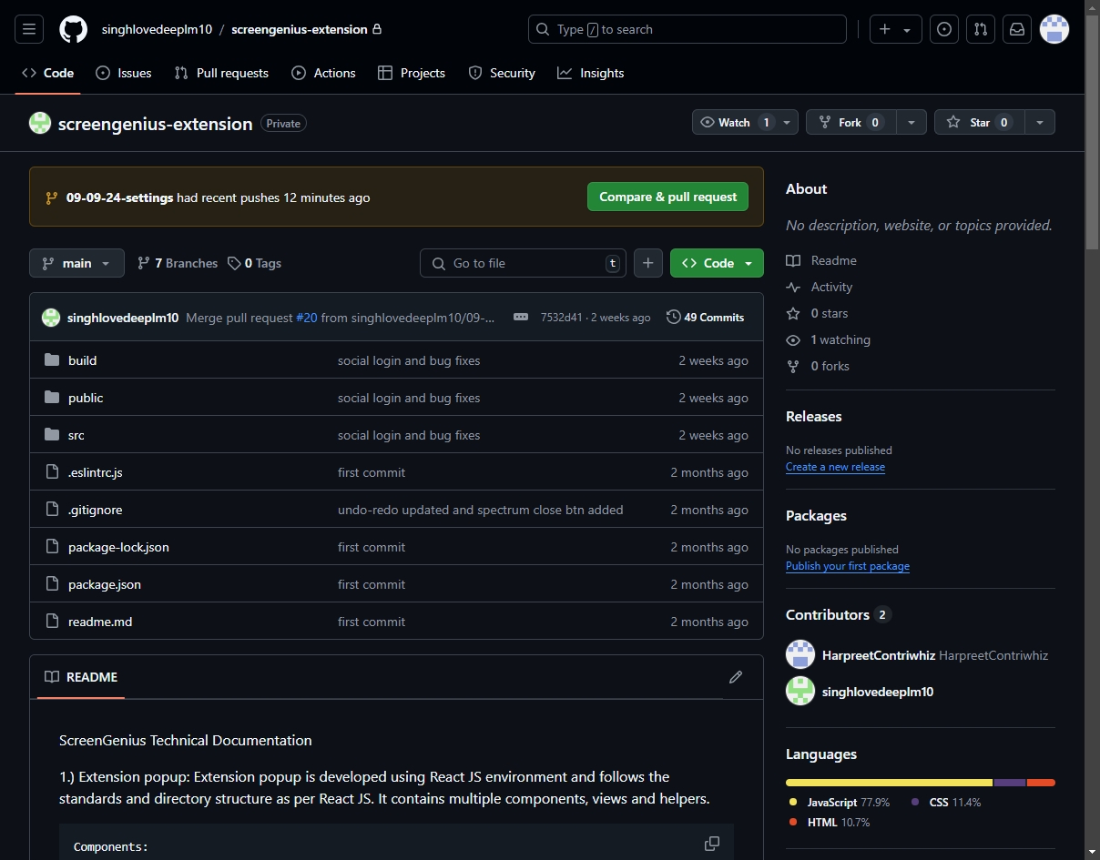Open singhlovedeeplm10 avatar in latest commit row
This screenshot has width=1100, height=860.
(51, 318)
